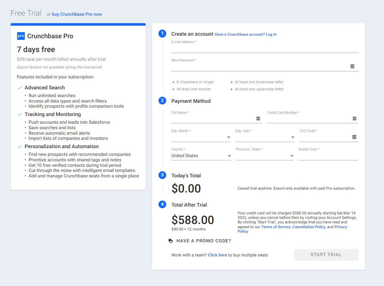Screen dimensions: 384x286
Task: Click the step 2 Payment Method circle
Action: coord(162,101)
